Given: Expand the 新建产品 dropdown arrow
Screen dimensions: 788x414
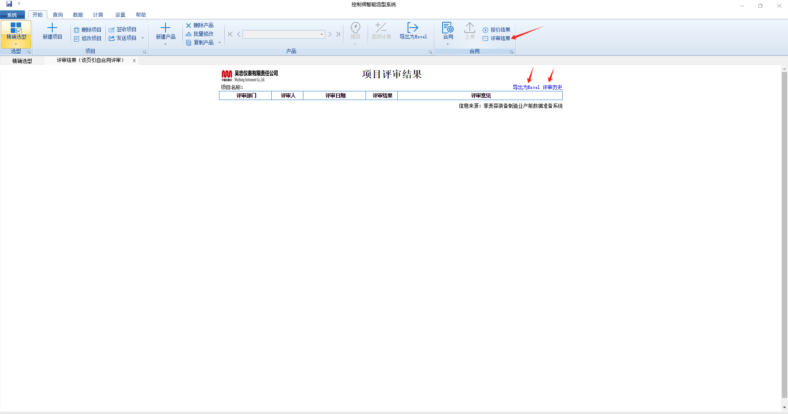Looking at the screenshot, I should pos(166,44).
